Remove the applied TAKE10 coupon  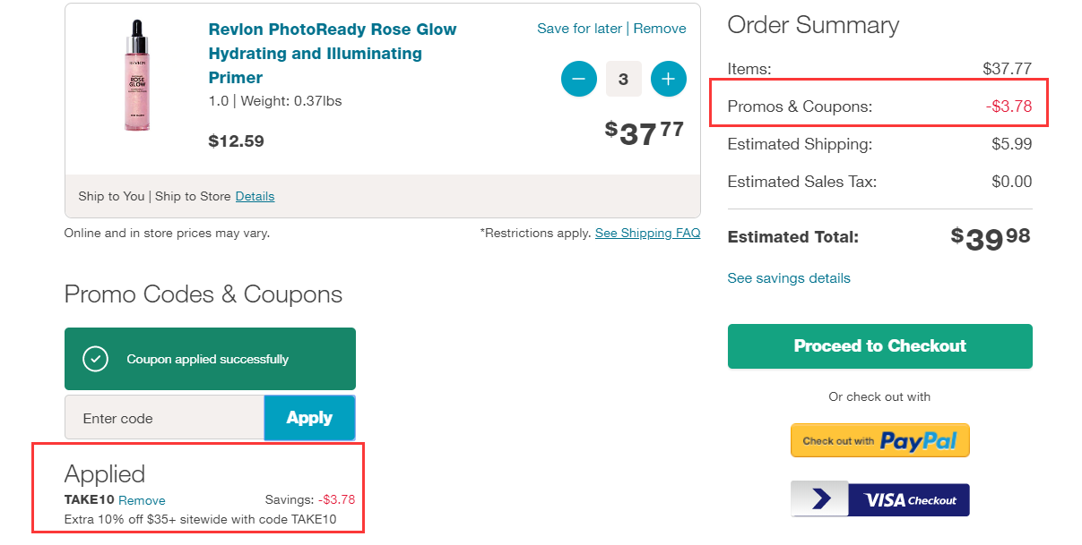142,500
